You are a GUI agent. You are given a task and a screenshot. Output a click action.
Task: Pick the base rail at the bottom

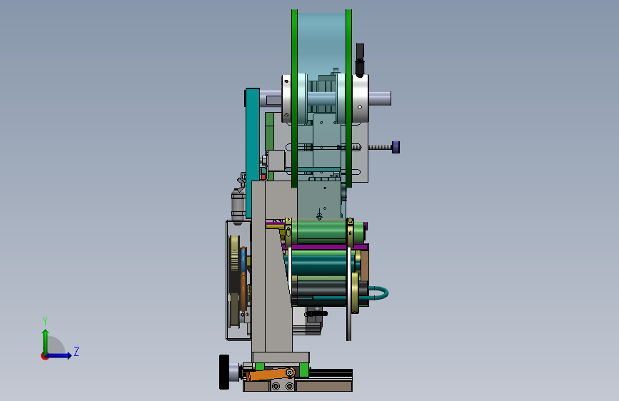[298, 385]
